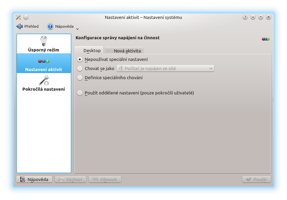Click the Použít apply button
Image resolution: width=287 pixels, height=200 pixels.
tap(256, 179)
